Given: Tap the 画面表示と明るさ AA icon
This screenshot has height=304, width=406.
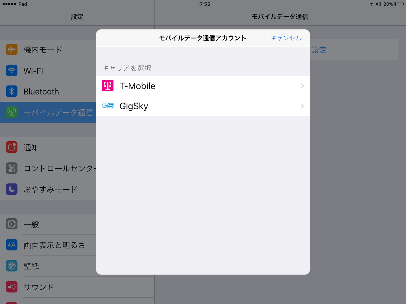Looking at the screenshot, I should coord(12,245).
